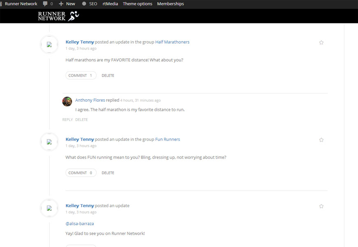
Task: Open the Memberships menu
Action: [170, 4]
